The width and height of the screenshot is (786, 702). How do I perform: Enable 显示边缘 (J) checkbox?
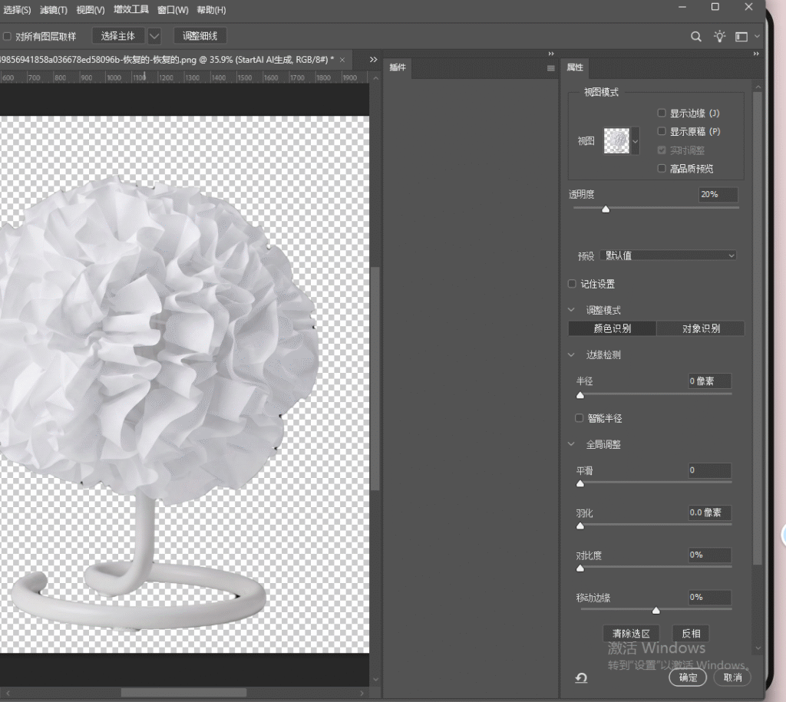662,114
